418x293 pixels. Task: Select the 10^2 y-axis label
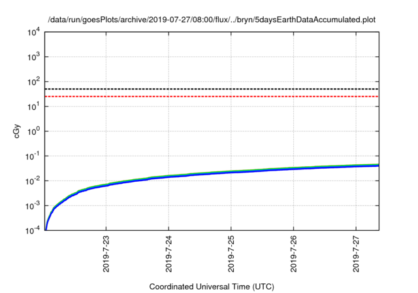point(33,82)
